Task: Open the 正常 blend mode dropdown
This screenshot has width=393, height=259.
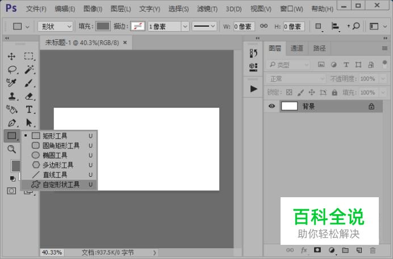Action: point(296,79)
